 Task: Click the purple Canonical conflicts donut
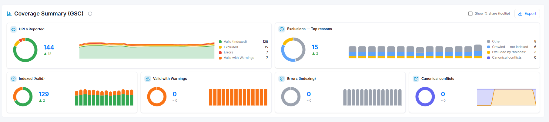425,97
